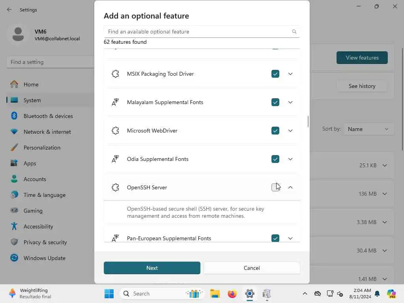The height and width of the screenshot is (303, 404).
Task: Uncheck Odia Supplemental Fonts checkbox
Action: [275, 159]
